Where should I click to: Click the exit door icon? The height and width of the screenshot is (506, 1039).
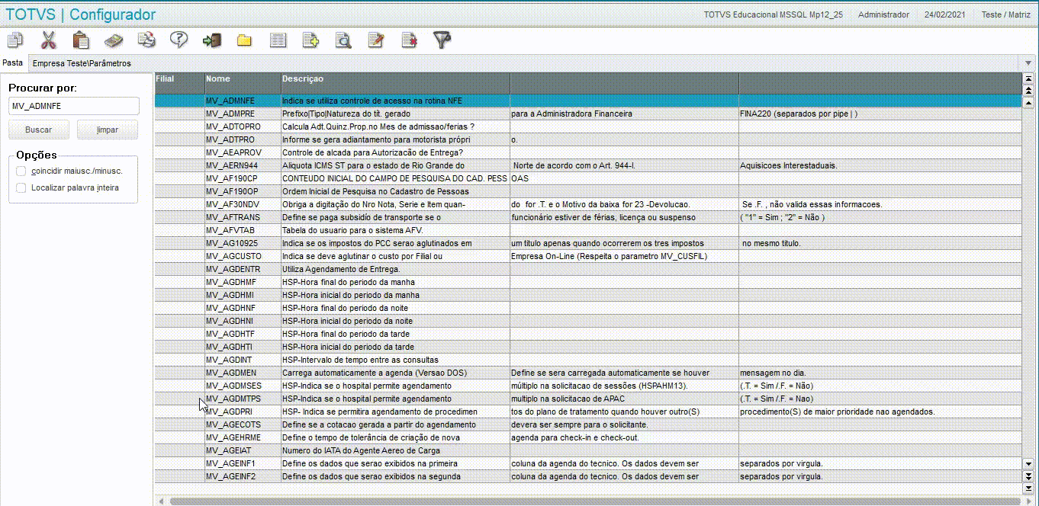tap(211, 40)
